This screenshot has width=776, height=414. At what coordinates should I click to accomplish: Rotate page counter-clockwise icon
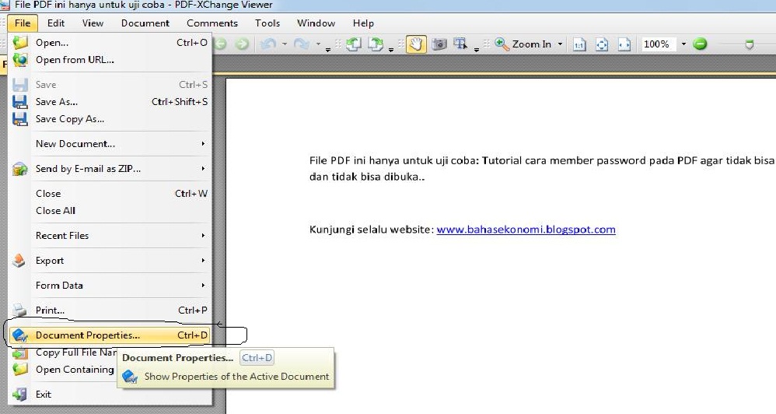pyautogui.click(x=353, y=44)
